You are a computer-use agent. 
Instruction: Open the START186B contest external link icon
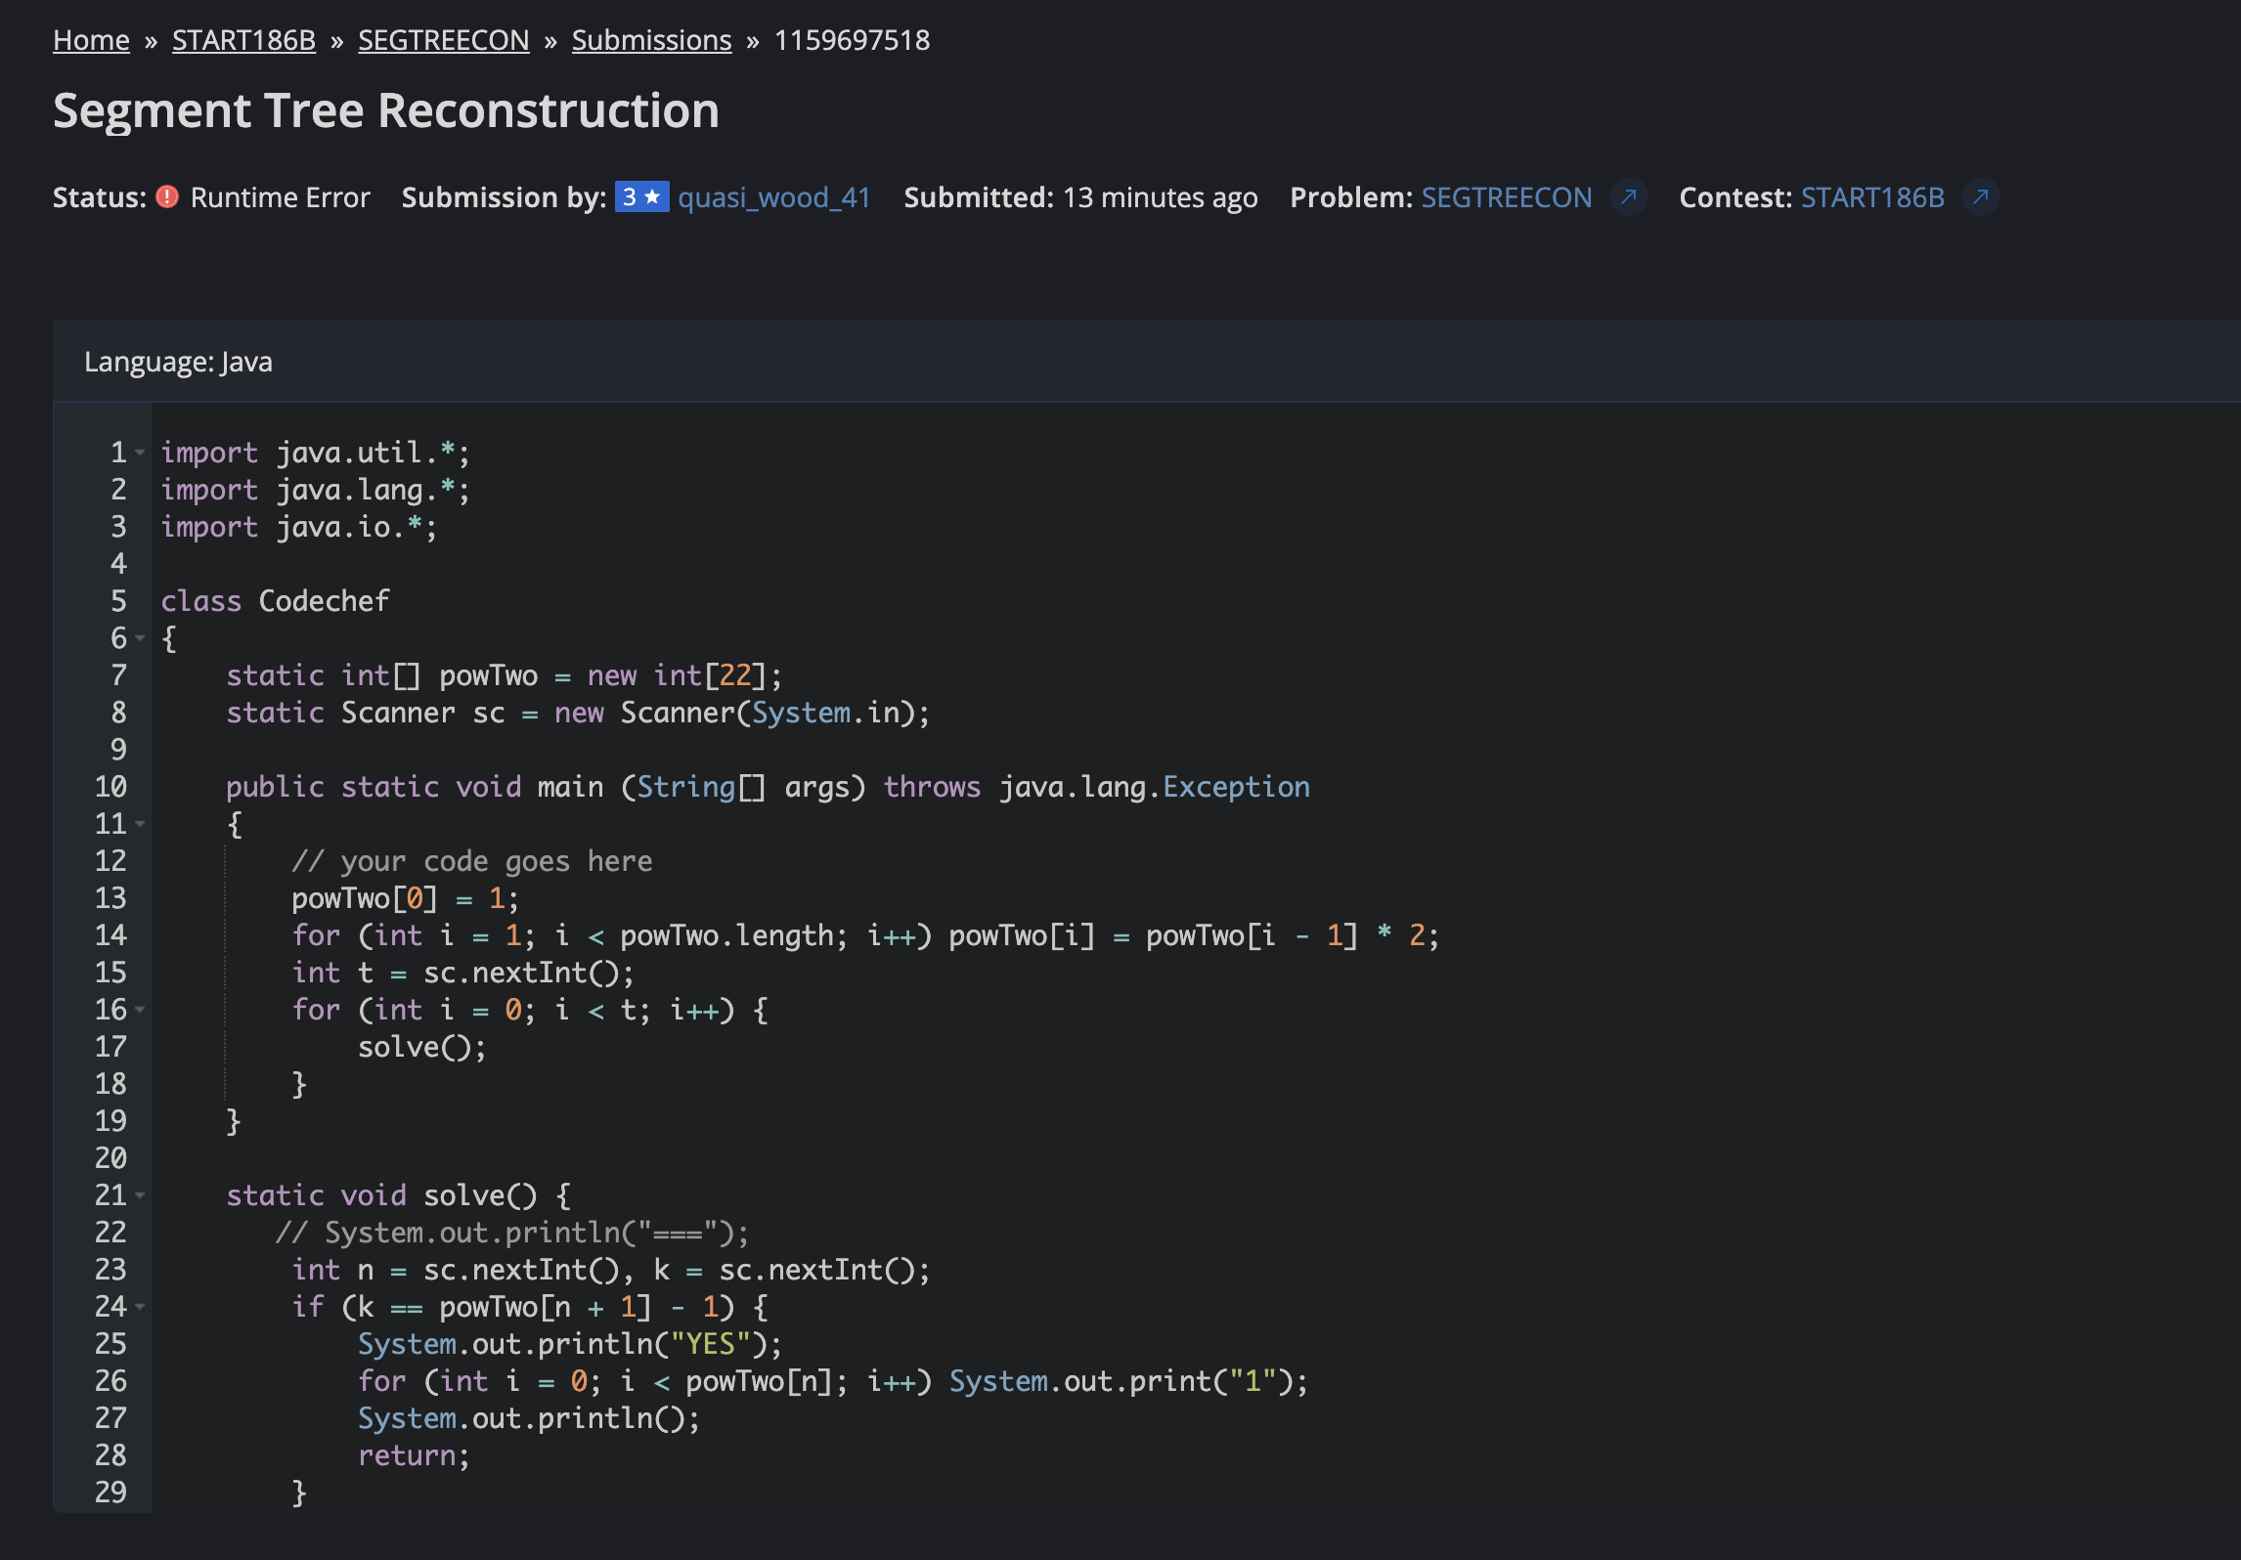pyautogui.click(x=1980, y=197)
